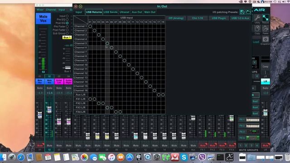Select the Post Fader radio button
290x163 pixels.
(x=67, y=30)
